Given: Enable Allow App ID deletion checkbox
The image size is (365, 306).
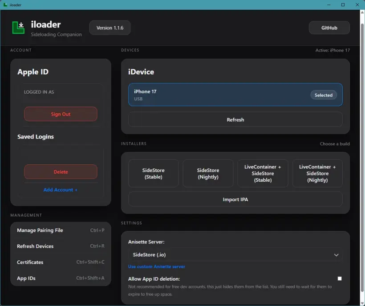Looking at the screenshot, I should [340, 278].
